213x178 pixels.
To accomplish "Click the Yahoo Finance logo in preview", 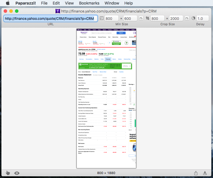I will pos(84,33).
